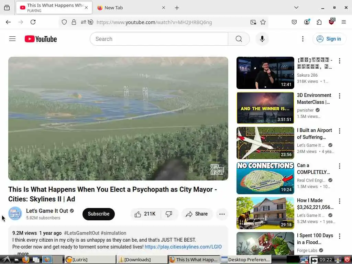The image size is (352, 264).
Task: Open a new browser tab with plus
Action: (177, 8)
